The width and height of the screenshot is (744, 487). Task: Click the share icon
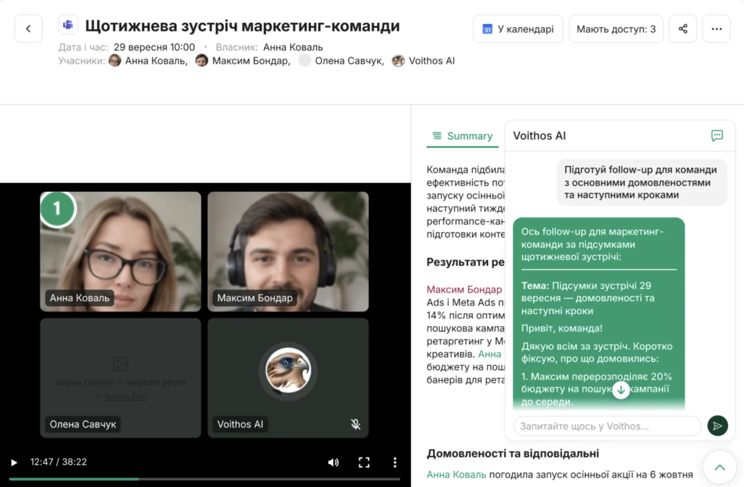pos(683,29)
